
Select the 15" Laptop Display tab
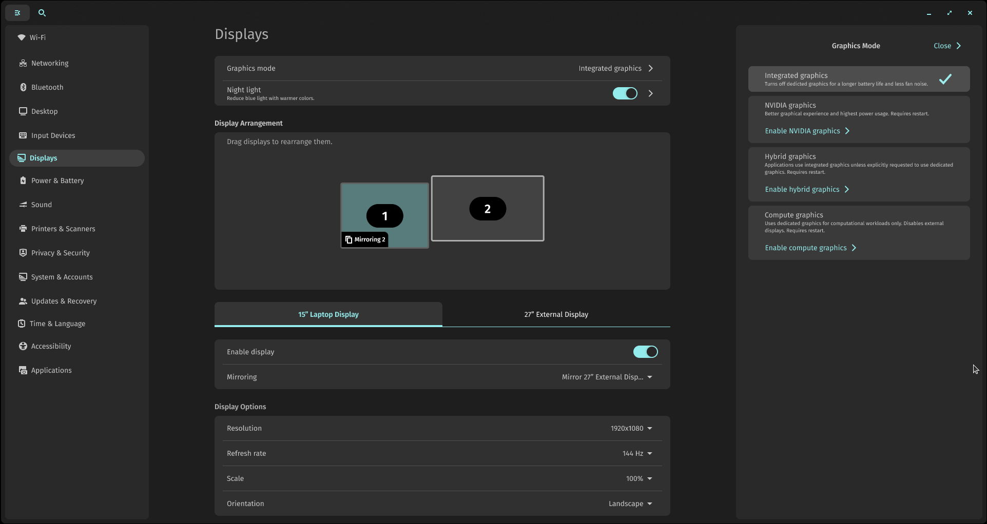(328, 314)
